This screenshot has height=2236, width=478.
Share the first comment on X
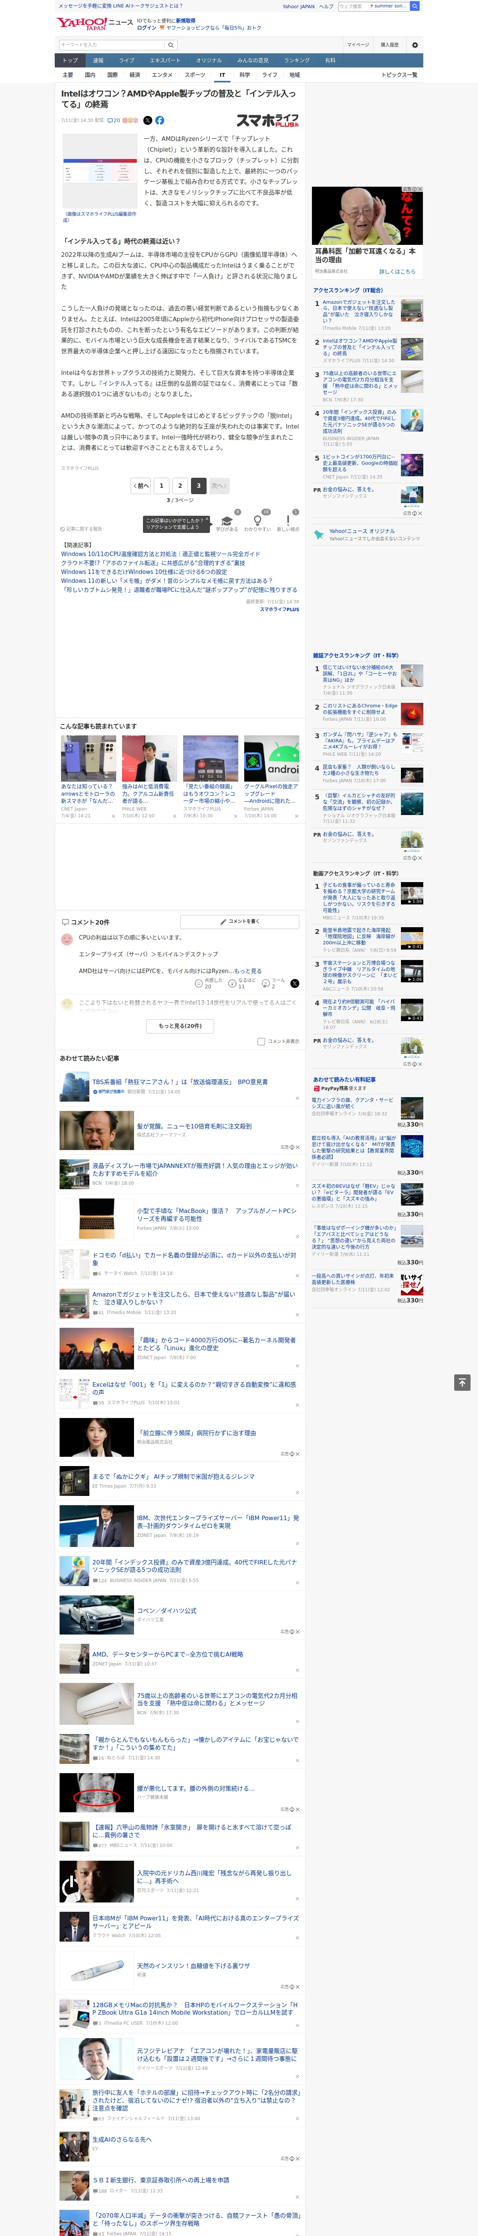click(x=294, y=983)
